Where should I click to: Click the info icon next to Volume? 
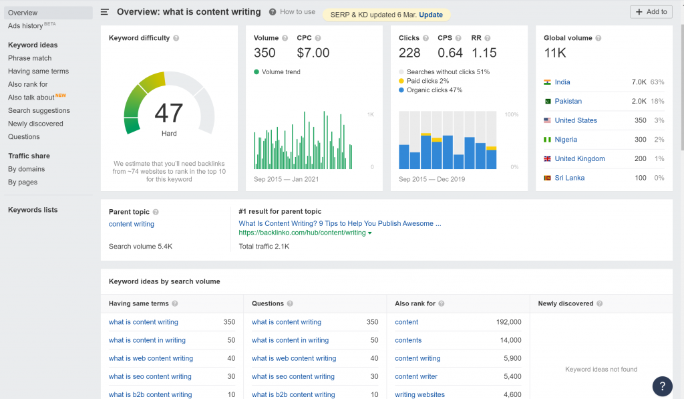pyautogui.click(x=285, y=38)
